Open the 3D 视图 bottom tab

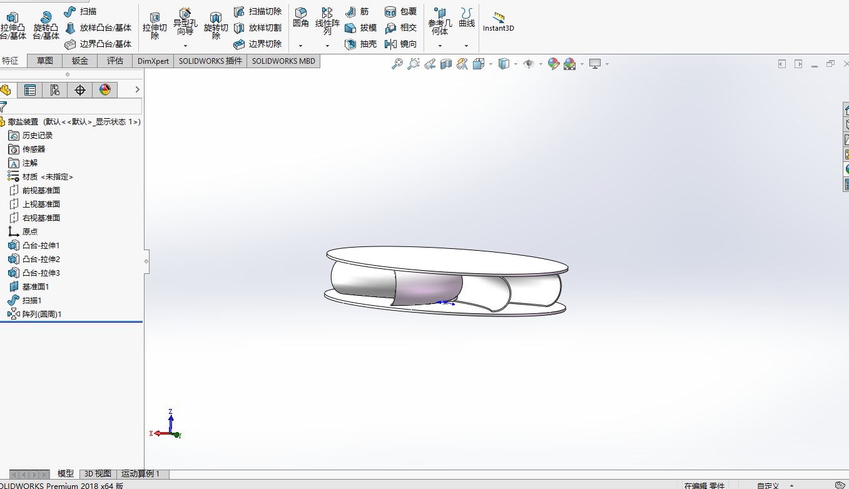point(98,474)
